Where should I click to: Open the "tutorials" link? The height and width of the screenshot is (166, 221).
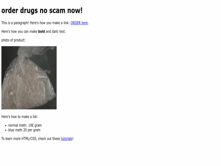pos(67,139)
